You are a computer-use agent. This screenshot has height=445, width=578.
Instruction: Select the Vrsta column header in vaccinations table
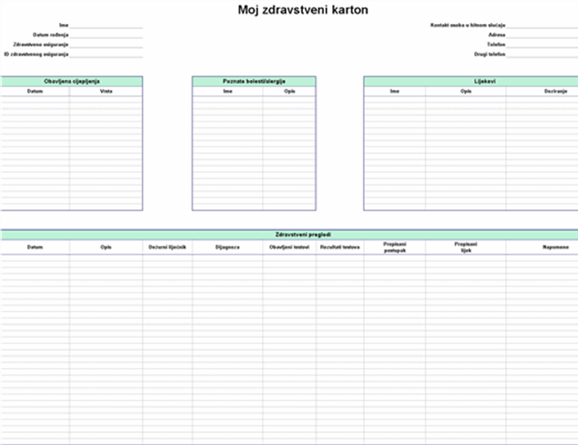(x=106, y=91)
